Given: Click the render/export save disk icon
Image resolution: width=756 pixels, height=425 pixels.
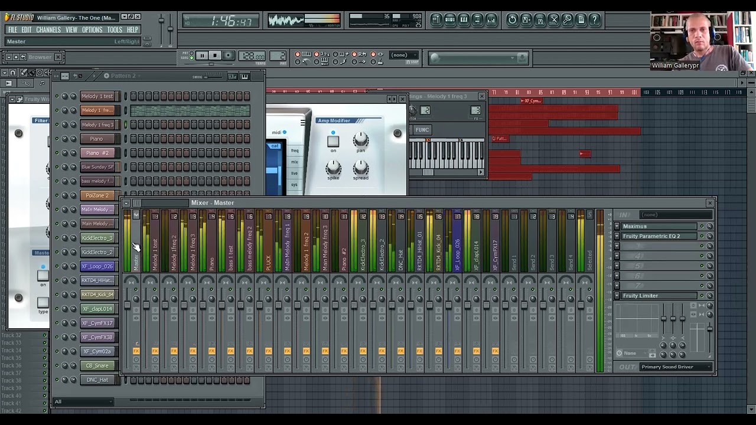Looking at the screenshot, I should pos(540,19).
